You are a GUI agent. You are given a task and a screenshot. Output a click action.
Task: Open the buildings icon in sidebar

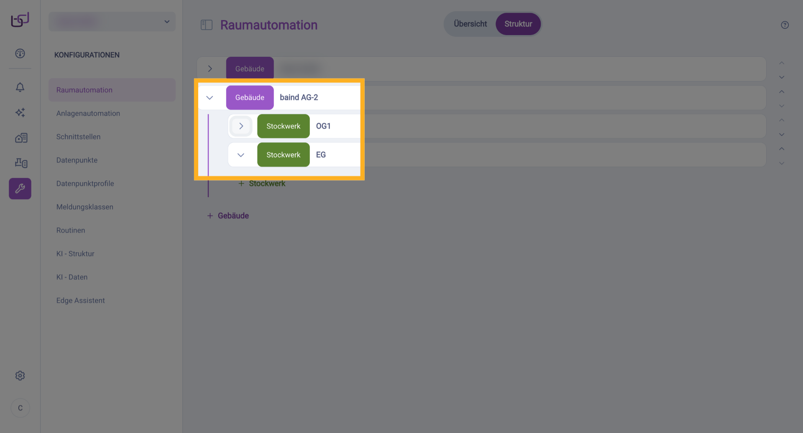pos(21,138)
